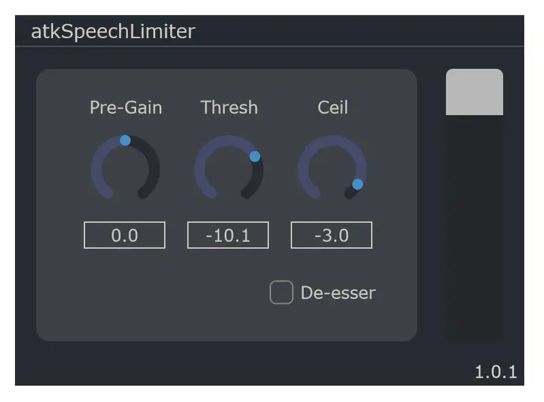Click the Pre-Gain label
This screenshot has width=544, height=402.
pyautogui.click(x=126, y=107)
